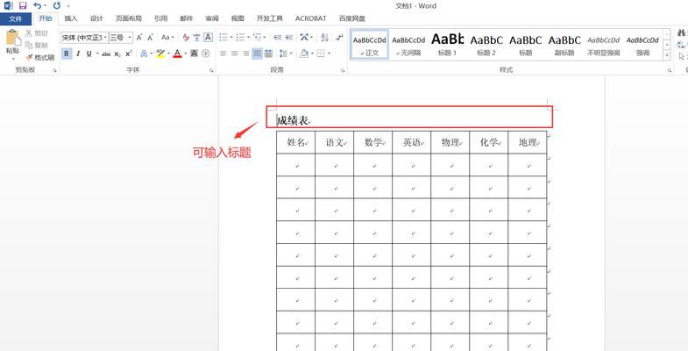Click the Sort (A-Z) icon

tap(324, 38)
